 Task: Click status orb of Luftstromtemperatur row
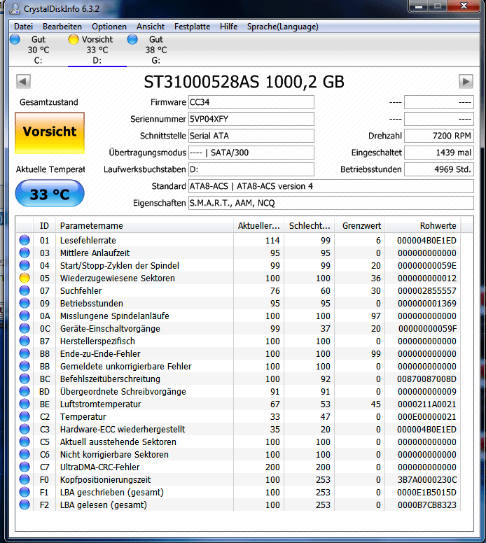pos(25,404)
